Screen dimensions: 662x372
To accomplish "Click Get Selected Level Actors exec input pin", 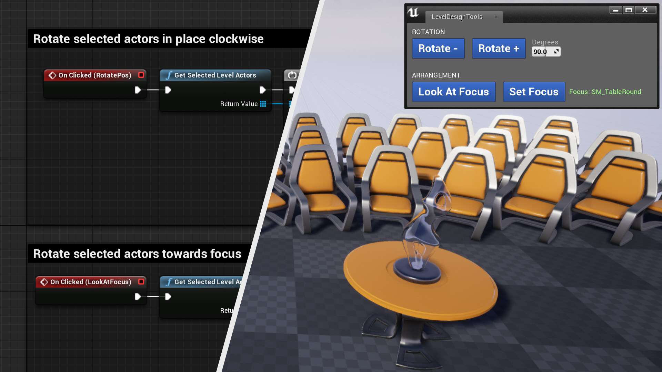I will (x=168, y=90).
